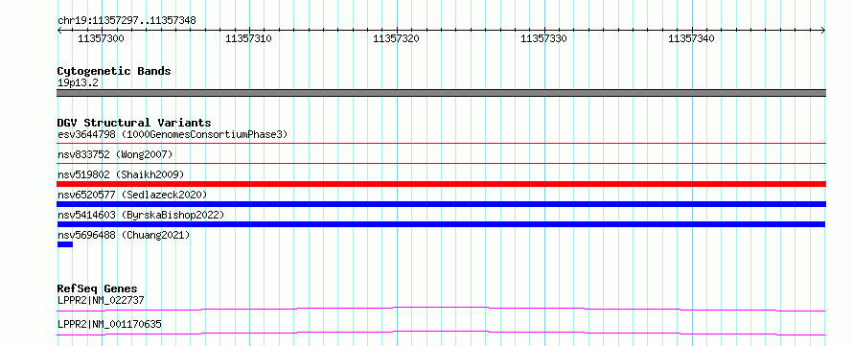Open LPPR2|NM_022737 gene label

click(x=101, y=300)
